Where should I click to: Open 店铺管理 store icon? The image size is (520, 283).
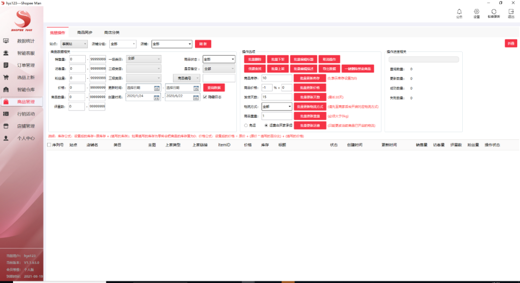(6, 126)
